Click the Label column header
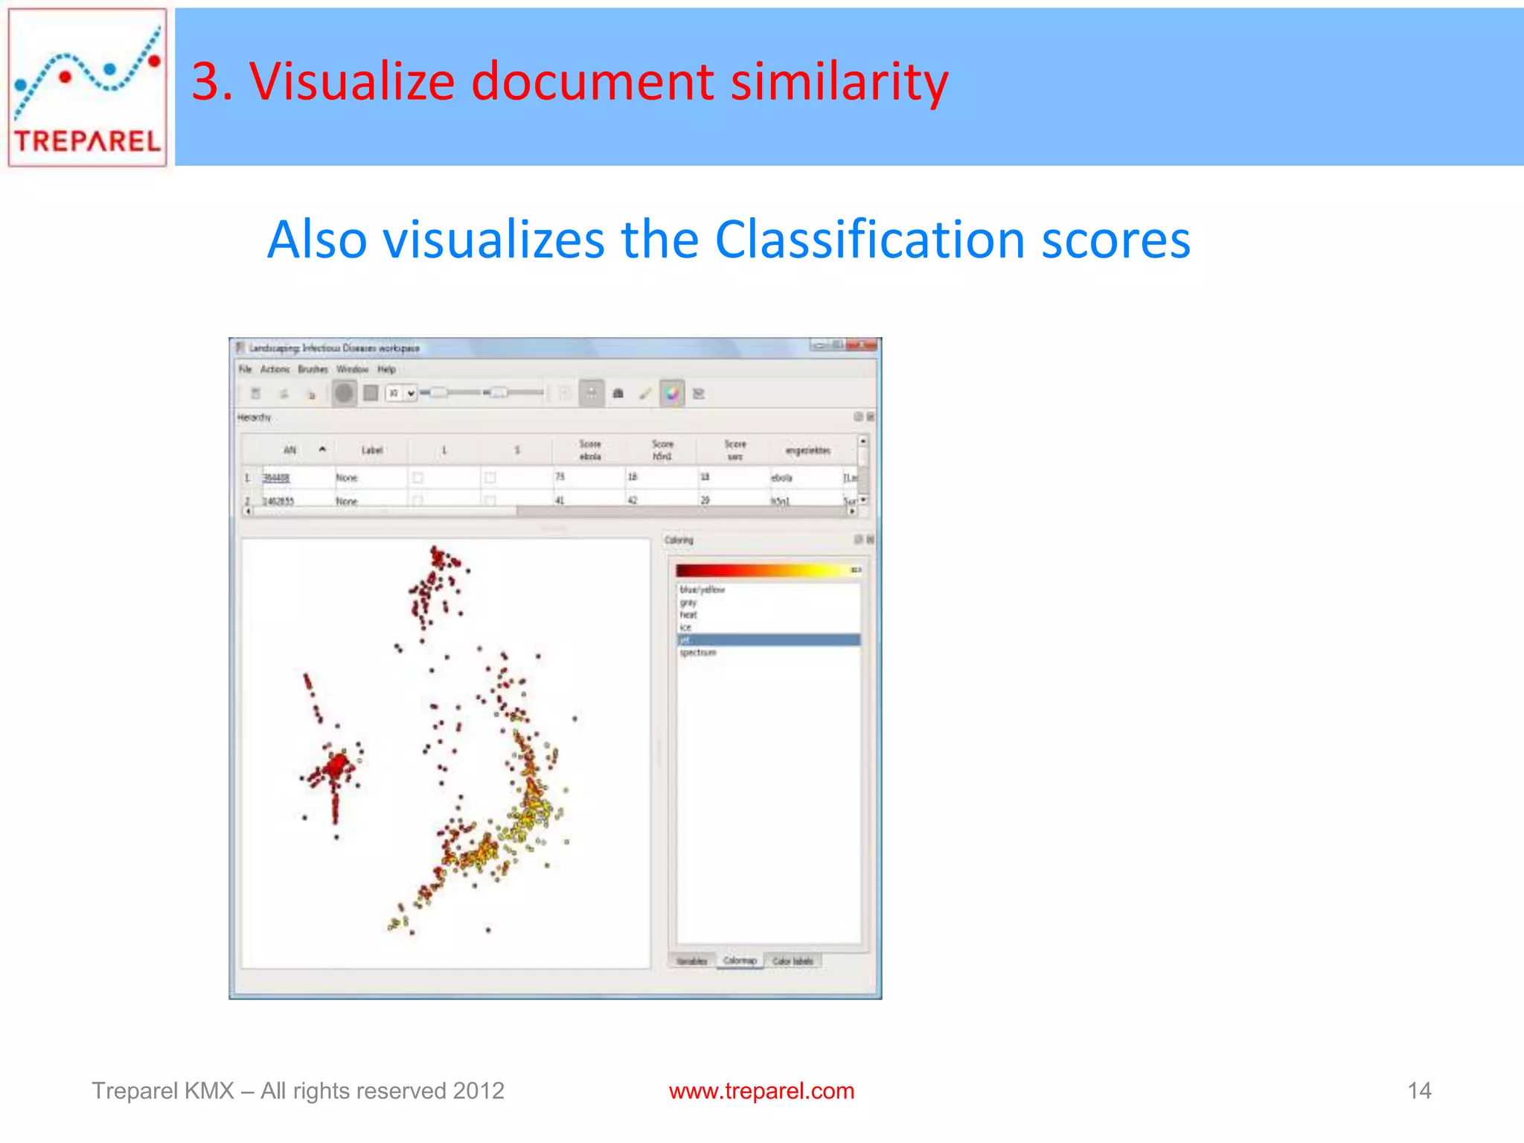This screenshot has width=1524, height=1143. (372, 449)
